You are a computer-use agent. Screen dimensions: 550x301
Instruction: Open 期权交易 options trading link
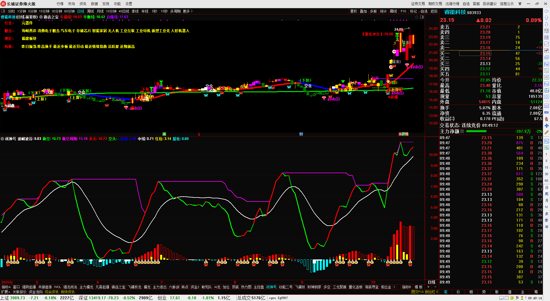click(x=435, y=4)
